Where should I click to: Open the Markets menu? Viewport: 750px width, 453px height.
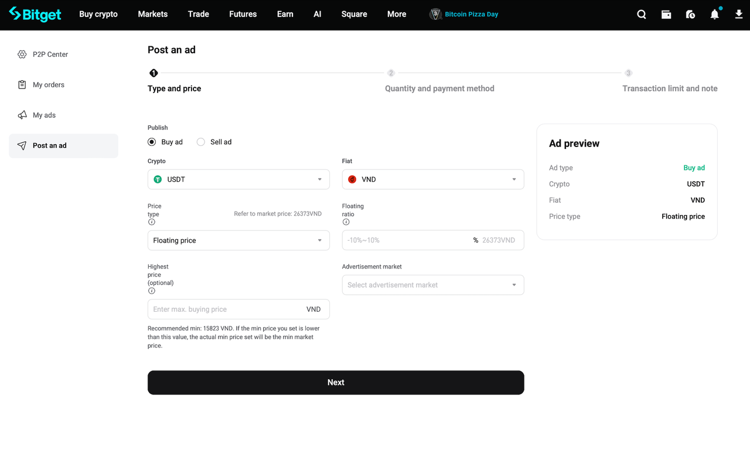click(153, 14)
